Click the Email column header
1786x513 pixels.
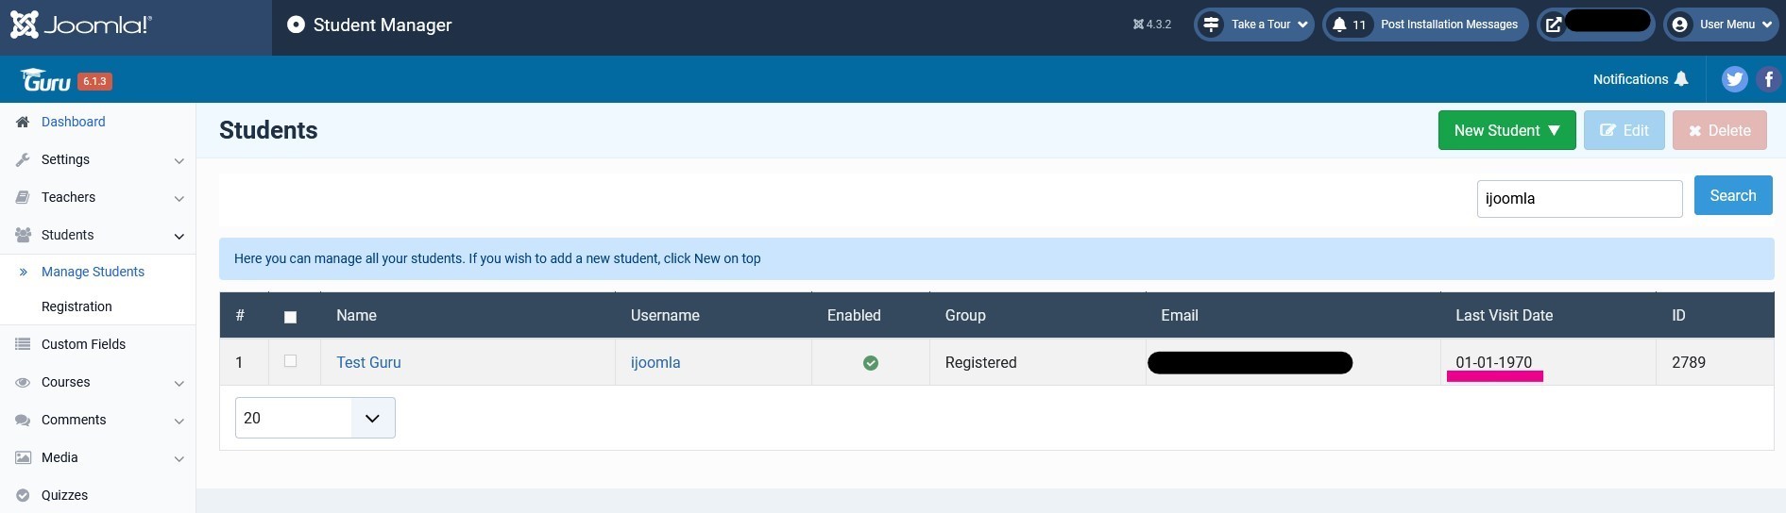click(x=1179, y=315)
